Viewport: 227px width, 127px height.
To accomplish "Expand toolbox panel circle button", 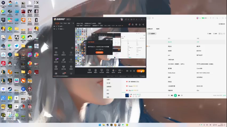I will click(x=72, y=48).
